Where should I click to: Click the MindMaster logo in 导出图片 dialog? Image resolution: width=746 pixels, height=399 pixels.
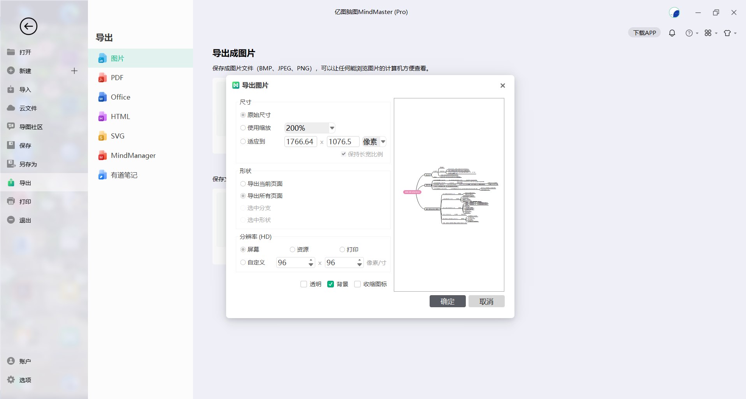tap(236, 85)
